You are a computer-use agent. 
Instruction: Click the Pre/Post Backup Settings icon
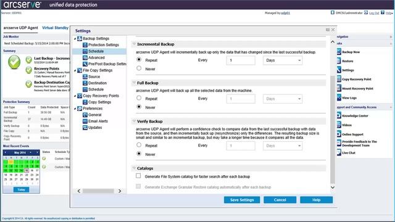(85, 64)
